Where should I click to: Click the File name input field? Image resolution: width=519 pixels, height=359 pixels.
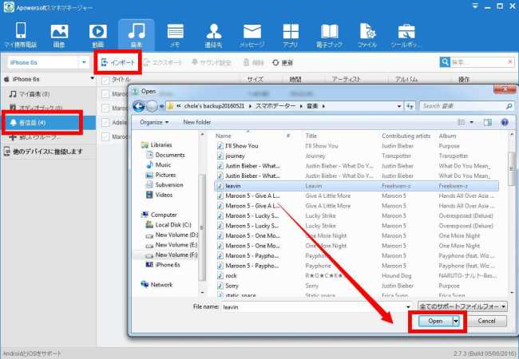(x=313, y=307)
